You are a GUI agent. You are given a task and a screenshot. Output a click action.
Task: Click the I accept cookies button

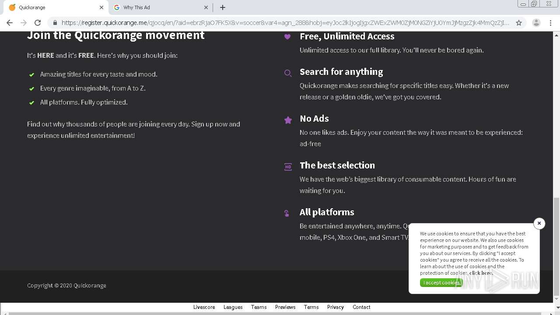pyautogui.click(x=441, y=283)
